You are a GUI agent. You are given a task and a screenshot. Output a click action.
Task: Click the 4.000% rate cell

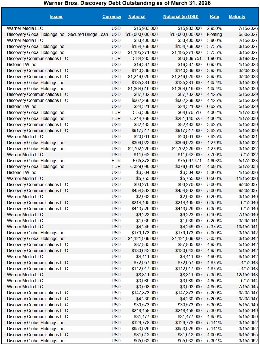(214, 335)
